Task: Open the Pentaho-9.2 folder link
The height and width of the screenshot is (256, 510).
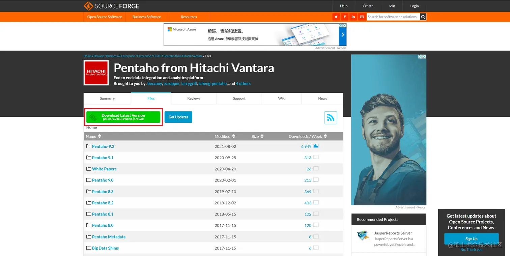Action: pyautogui.click(x=103, y=146)
